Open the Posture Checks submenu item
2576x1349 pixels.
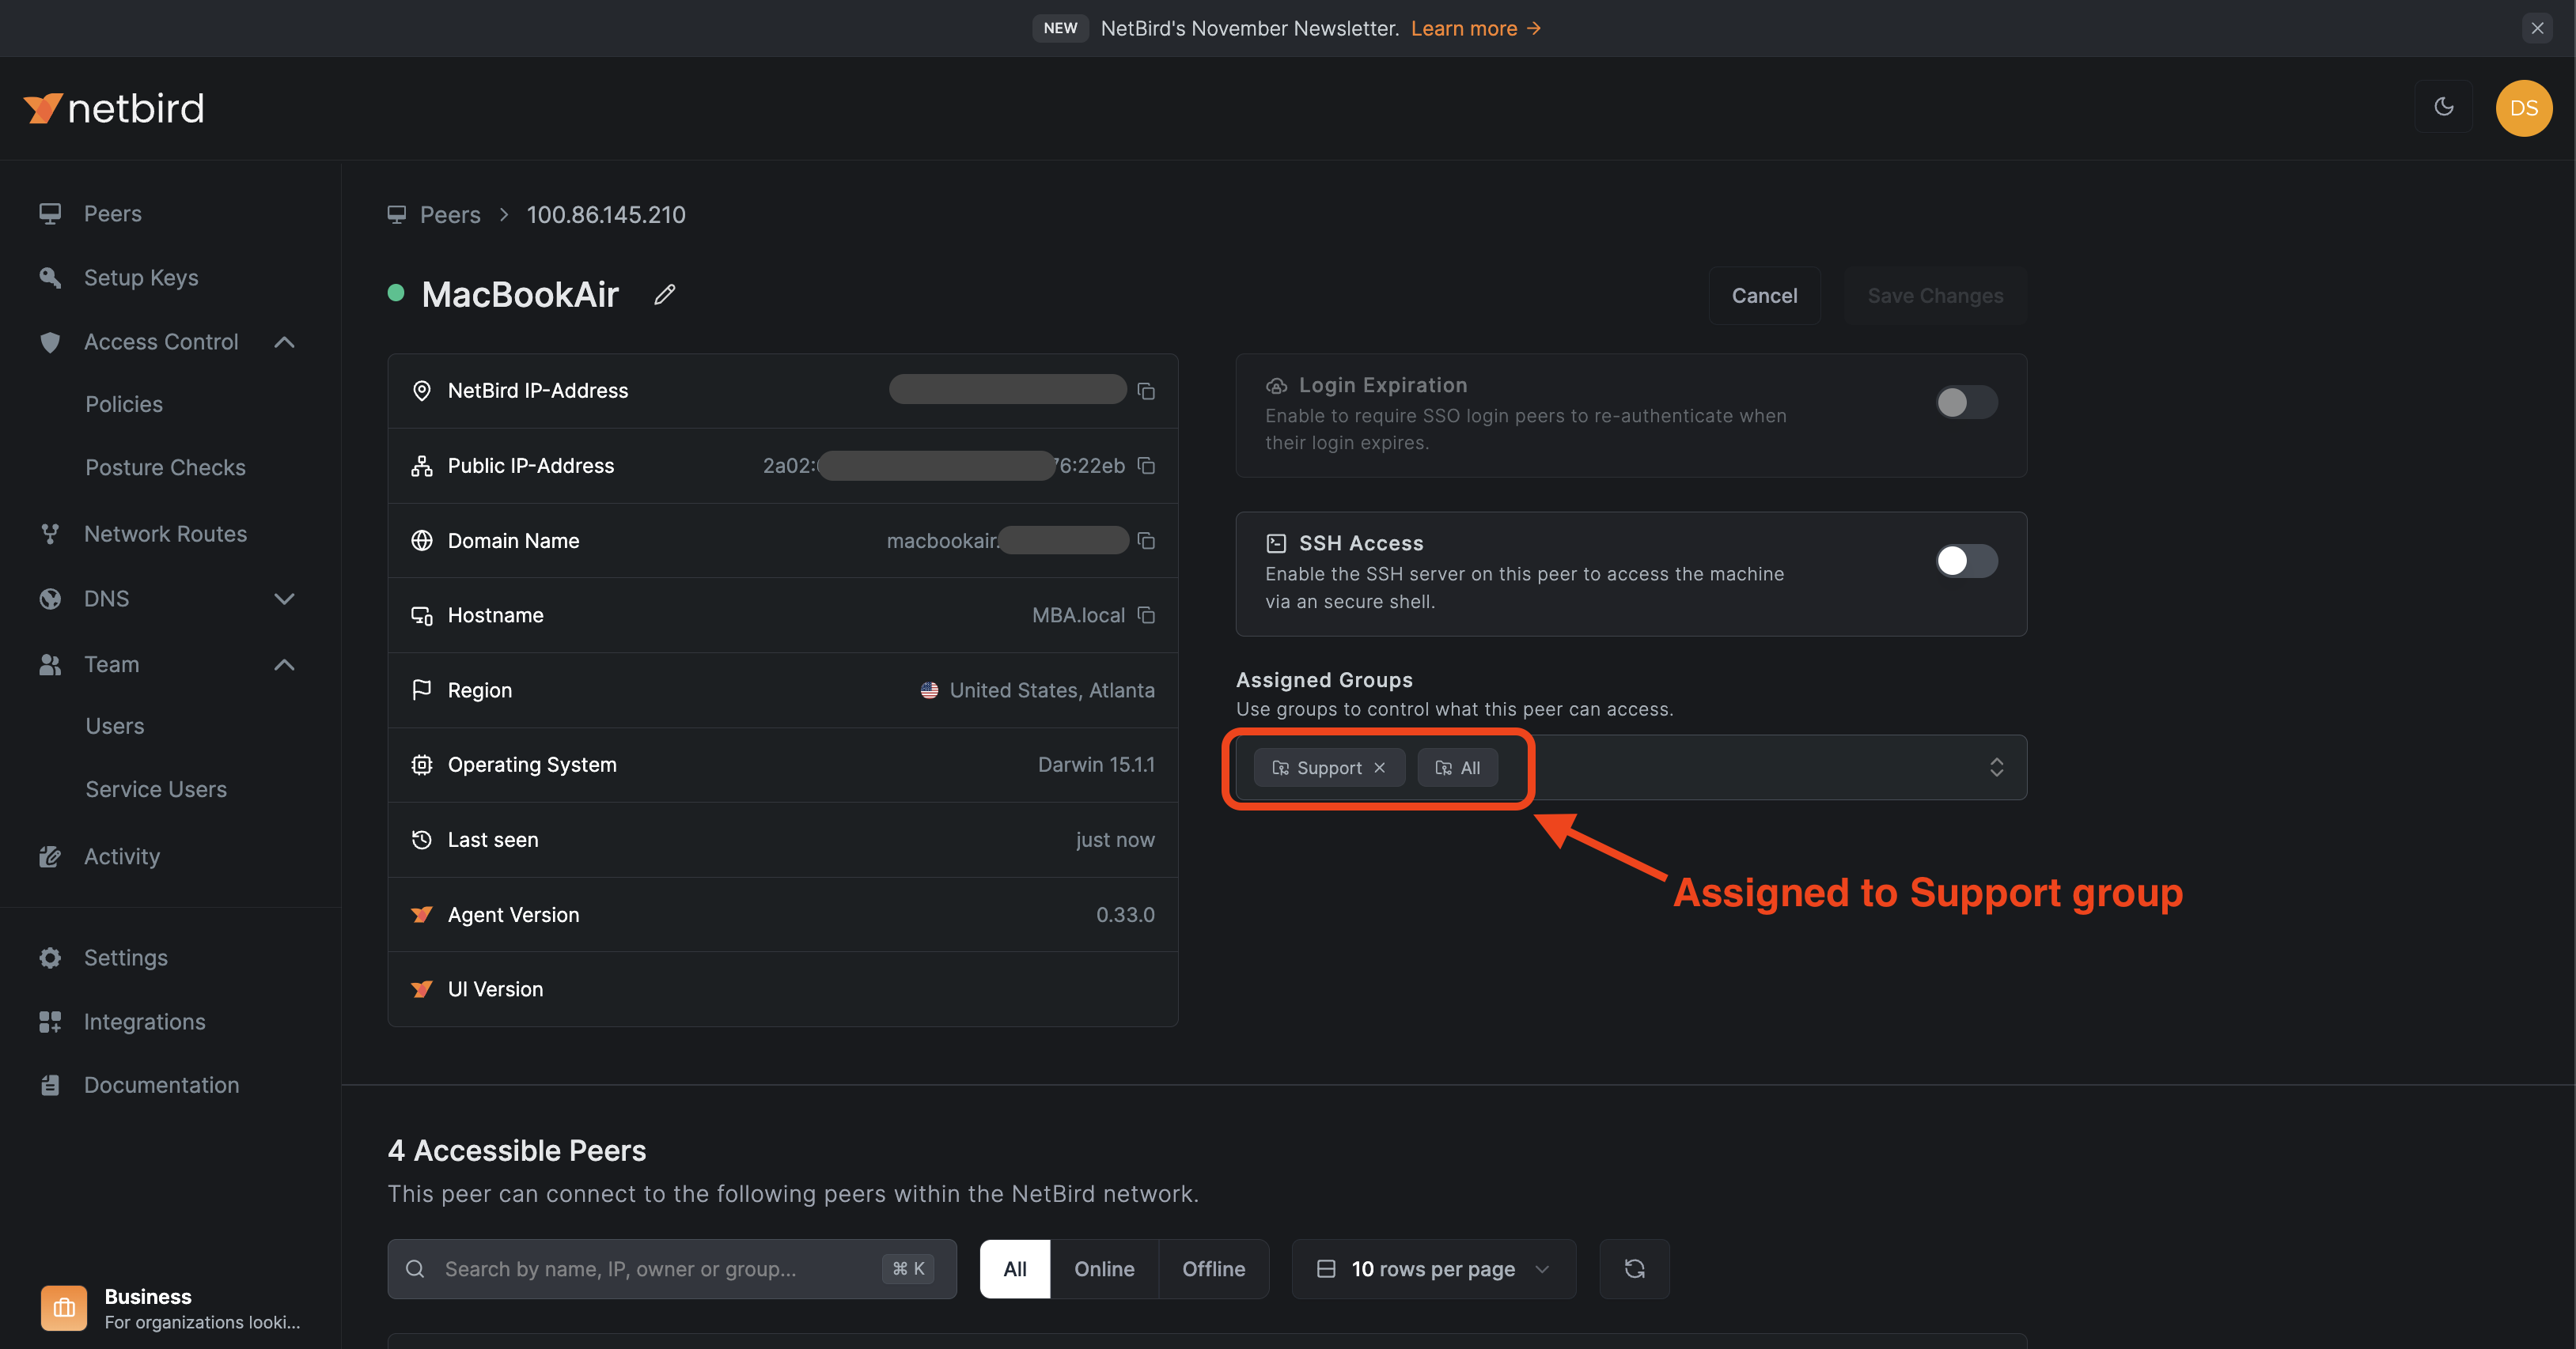(165, 467)
